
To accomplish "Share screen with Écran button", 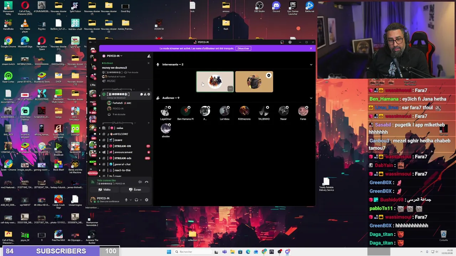I will point(135,190).
